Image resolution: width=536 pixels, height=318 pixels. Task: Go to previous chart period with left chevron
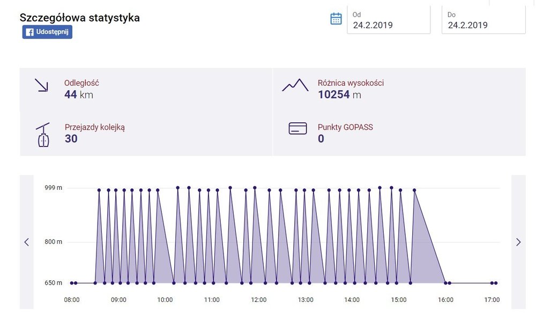click(27, 242)
